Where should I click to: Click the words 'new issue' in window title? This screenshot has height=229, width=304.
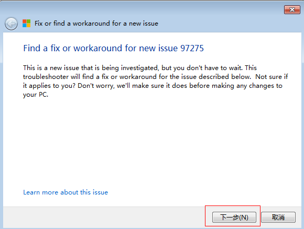pos(144,24)
